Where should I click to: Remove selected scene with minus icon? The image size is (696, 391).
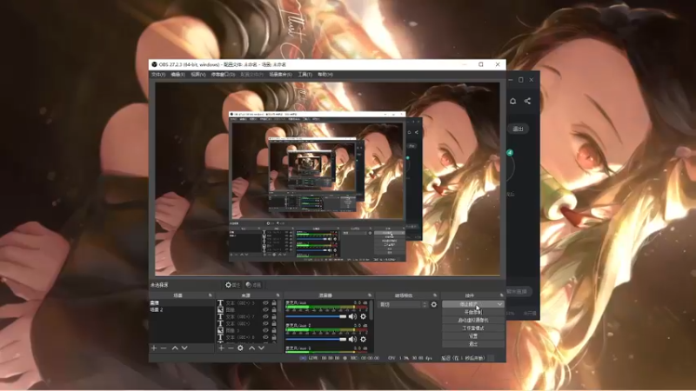pyautogui.click(x=164, y=348)
